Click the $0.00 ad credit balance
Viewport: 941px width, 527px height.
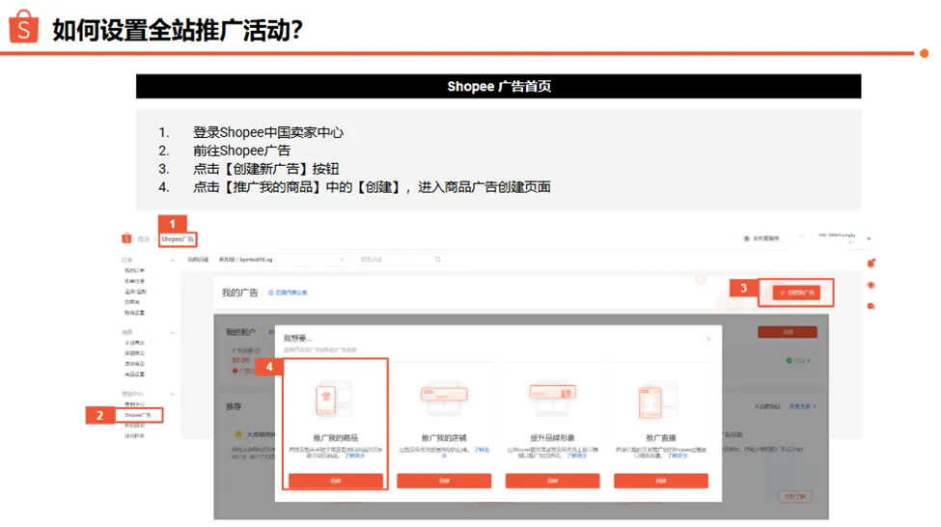pos(240,361)
